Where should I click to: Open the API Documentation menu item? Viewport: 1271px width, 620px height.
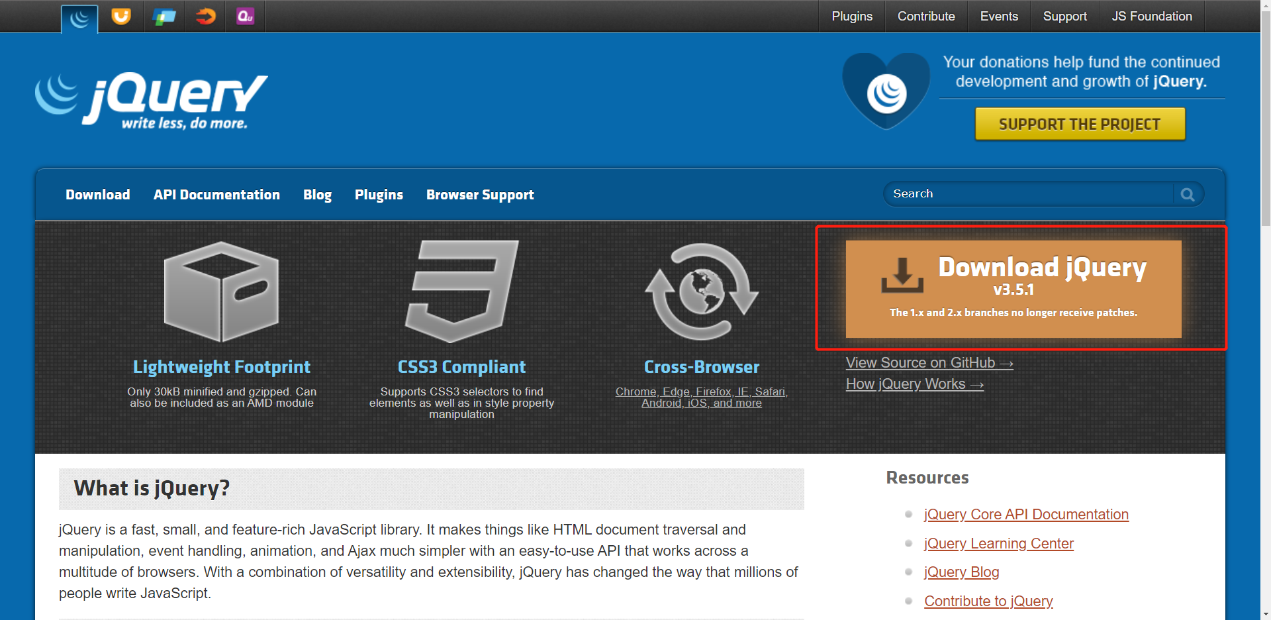pyautogui.click(x=216, y=195)
